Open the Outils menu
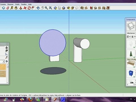Screen dimensions: 136x102 coord(17,4)
